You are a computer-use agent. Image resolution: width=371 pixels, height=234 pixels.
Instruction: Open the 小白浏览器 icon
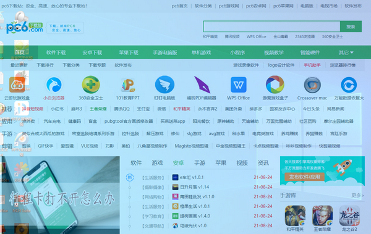point(54,85)
